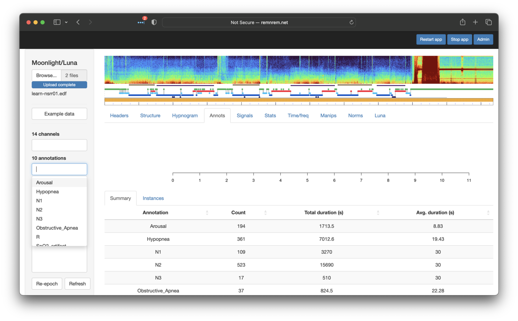Click the back navigation arrow
The height and width of the screenshot is (321, 518).
pyautogui.click(x=78, y=22)
